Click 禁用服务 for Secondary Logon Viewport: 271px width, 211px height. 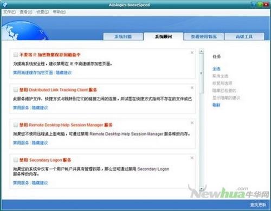[21, 183]
